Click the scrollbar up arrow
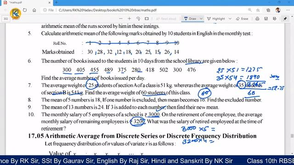The width and height of the screenshot is (294, 165). click(x=292, y=16)
